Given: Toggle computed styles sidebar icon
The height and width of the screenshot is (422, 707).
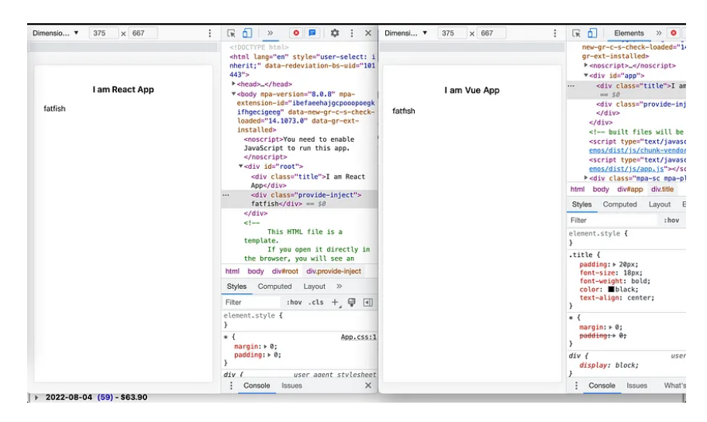Looking at the screenshot, I should [368, 302].
